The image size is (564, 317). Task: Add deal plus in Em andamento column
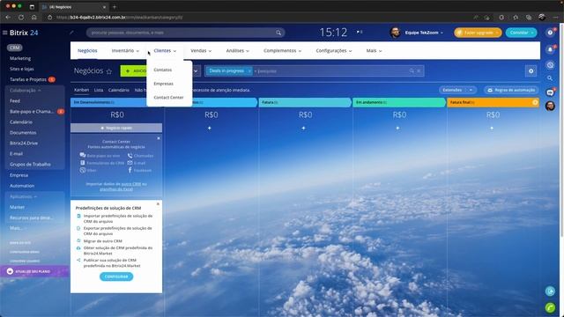[397, 128]
